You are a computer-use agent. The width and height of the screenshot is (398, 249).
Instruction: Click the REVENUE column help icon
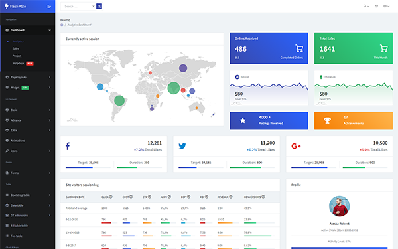click(231, 197)
